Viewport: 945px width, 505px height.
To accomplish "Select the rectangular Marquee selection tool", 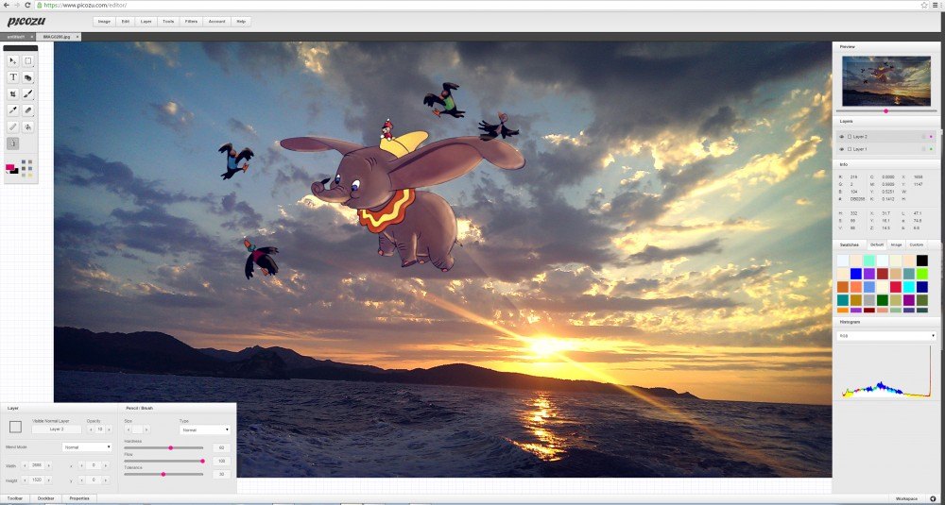I will pos(28,60).
